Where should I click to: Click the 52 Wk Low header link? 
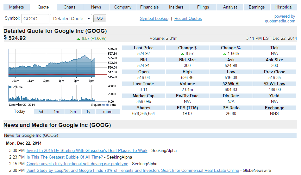pos(274,84)
